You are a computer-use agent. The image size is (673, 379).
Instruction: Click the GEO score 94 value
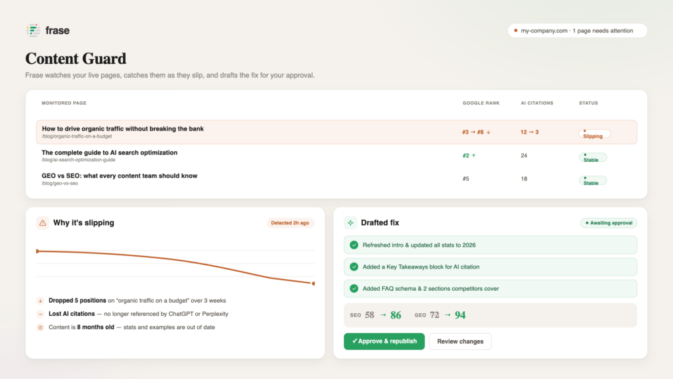[460, 315]
